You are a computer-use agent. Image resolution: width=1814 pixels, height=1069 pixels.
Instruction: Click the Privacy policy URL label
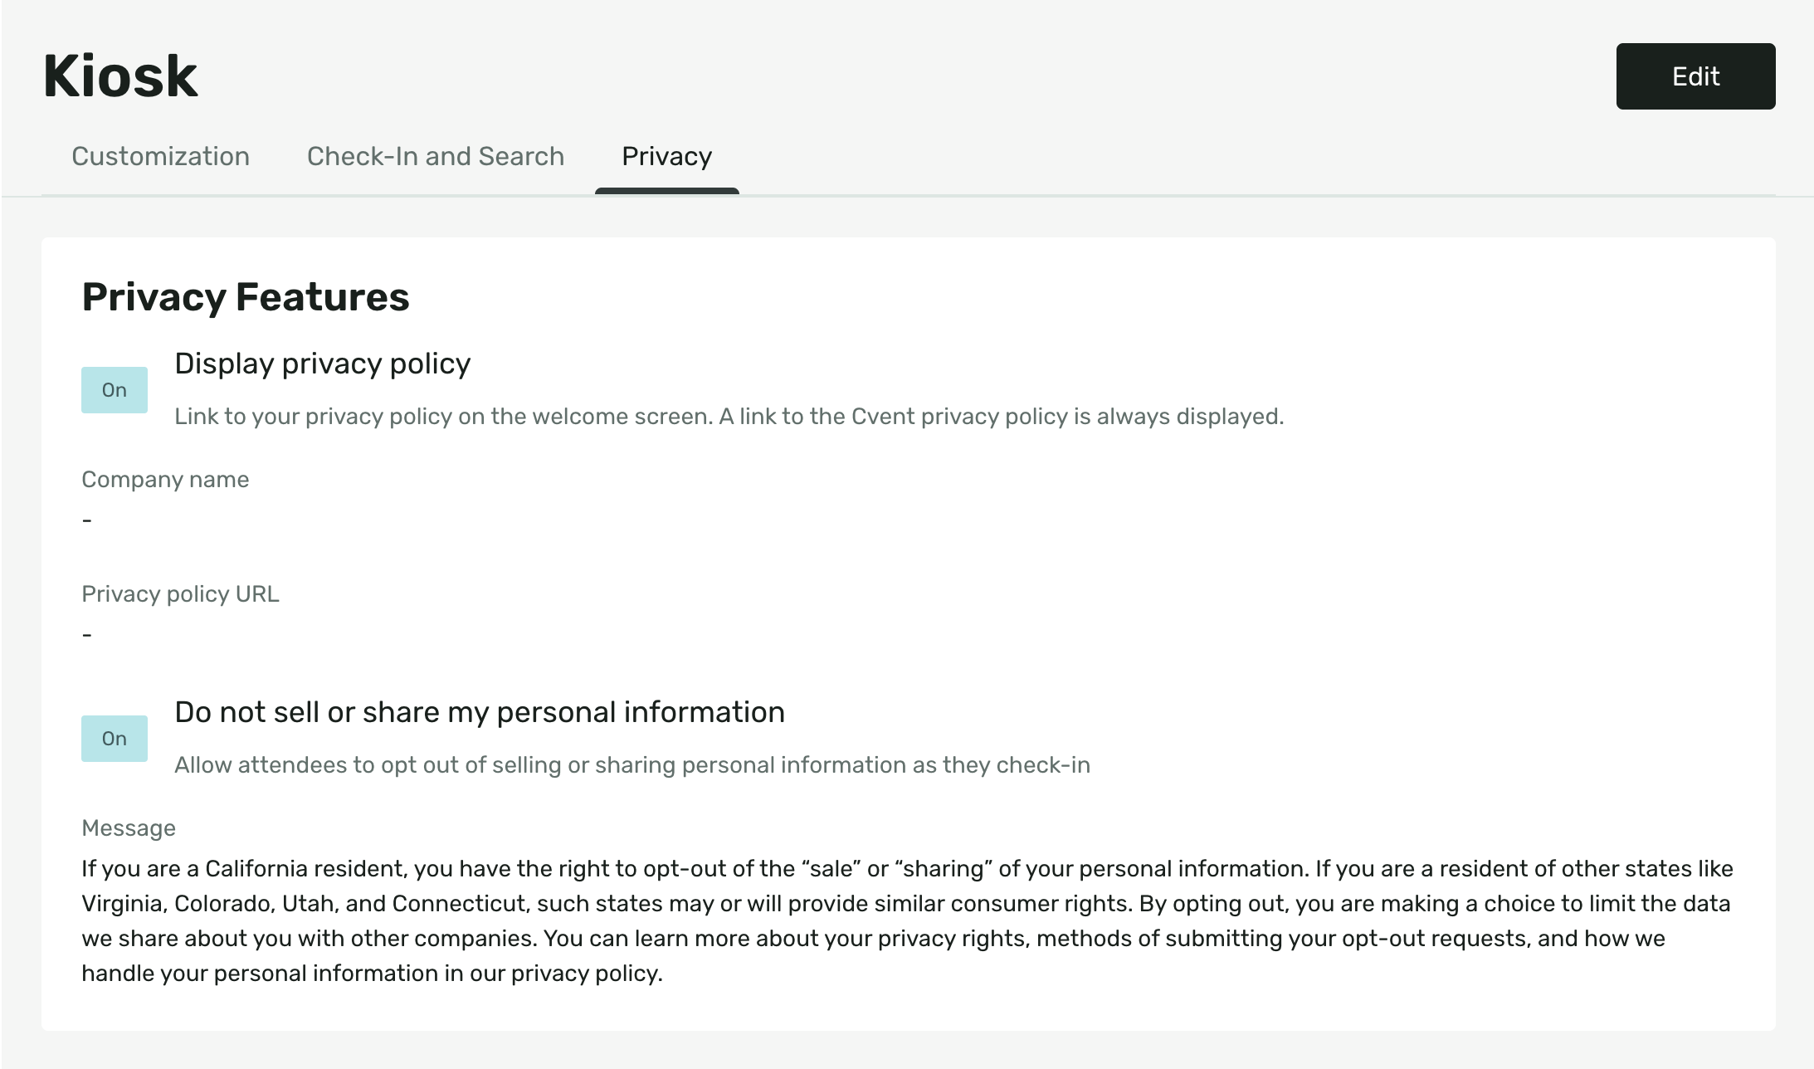point(180,594)
